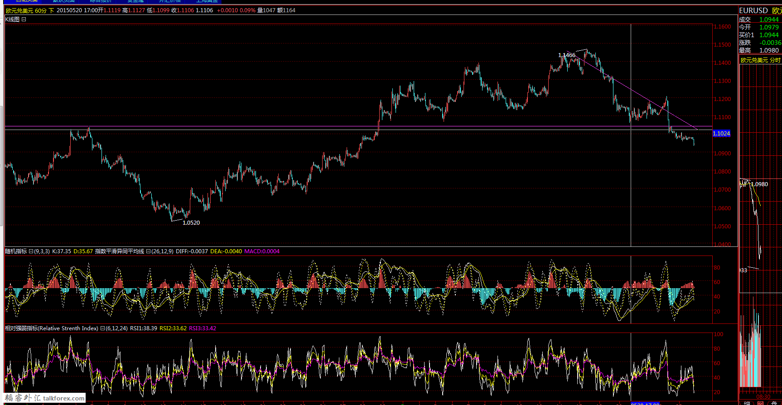Click the (6,12,24) RSI parameters
782x405 pixels.
[116, 328]
